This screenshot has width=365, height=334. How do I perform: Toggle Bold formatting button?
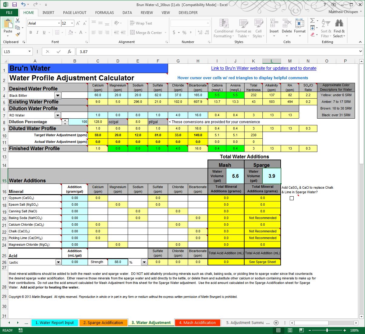click(31, 32)
